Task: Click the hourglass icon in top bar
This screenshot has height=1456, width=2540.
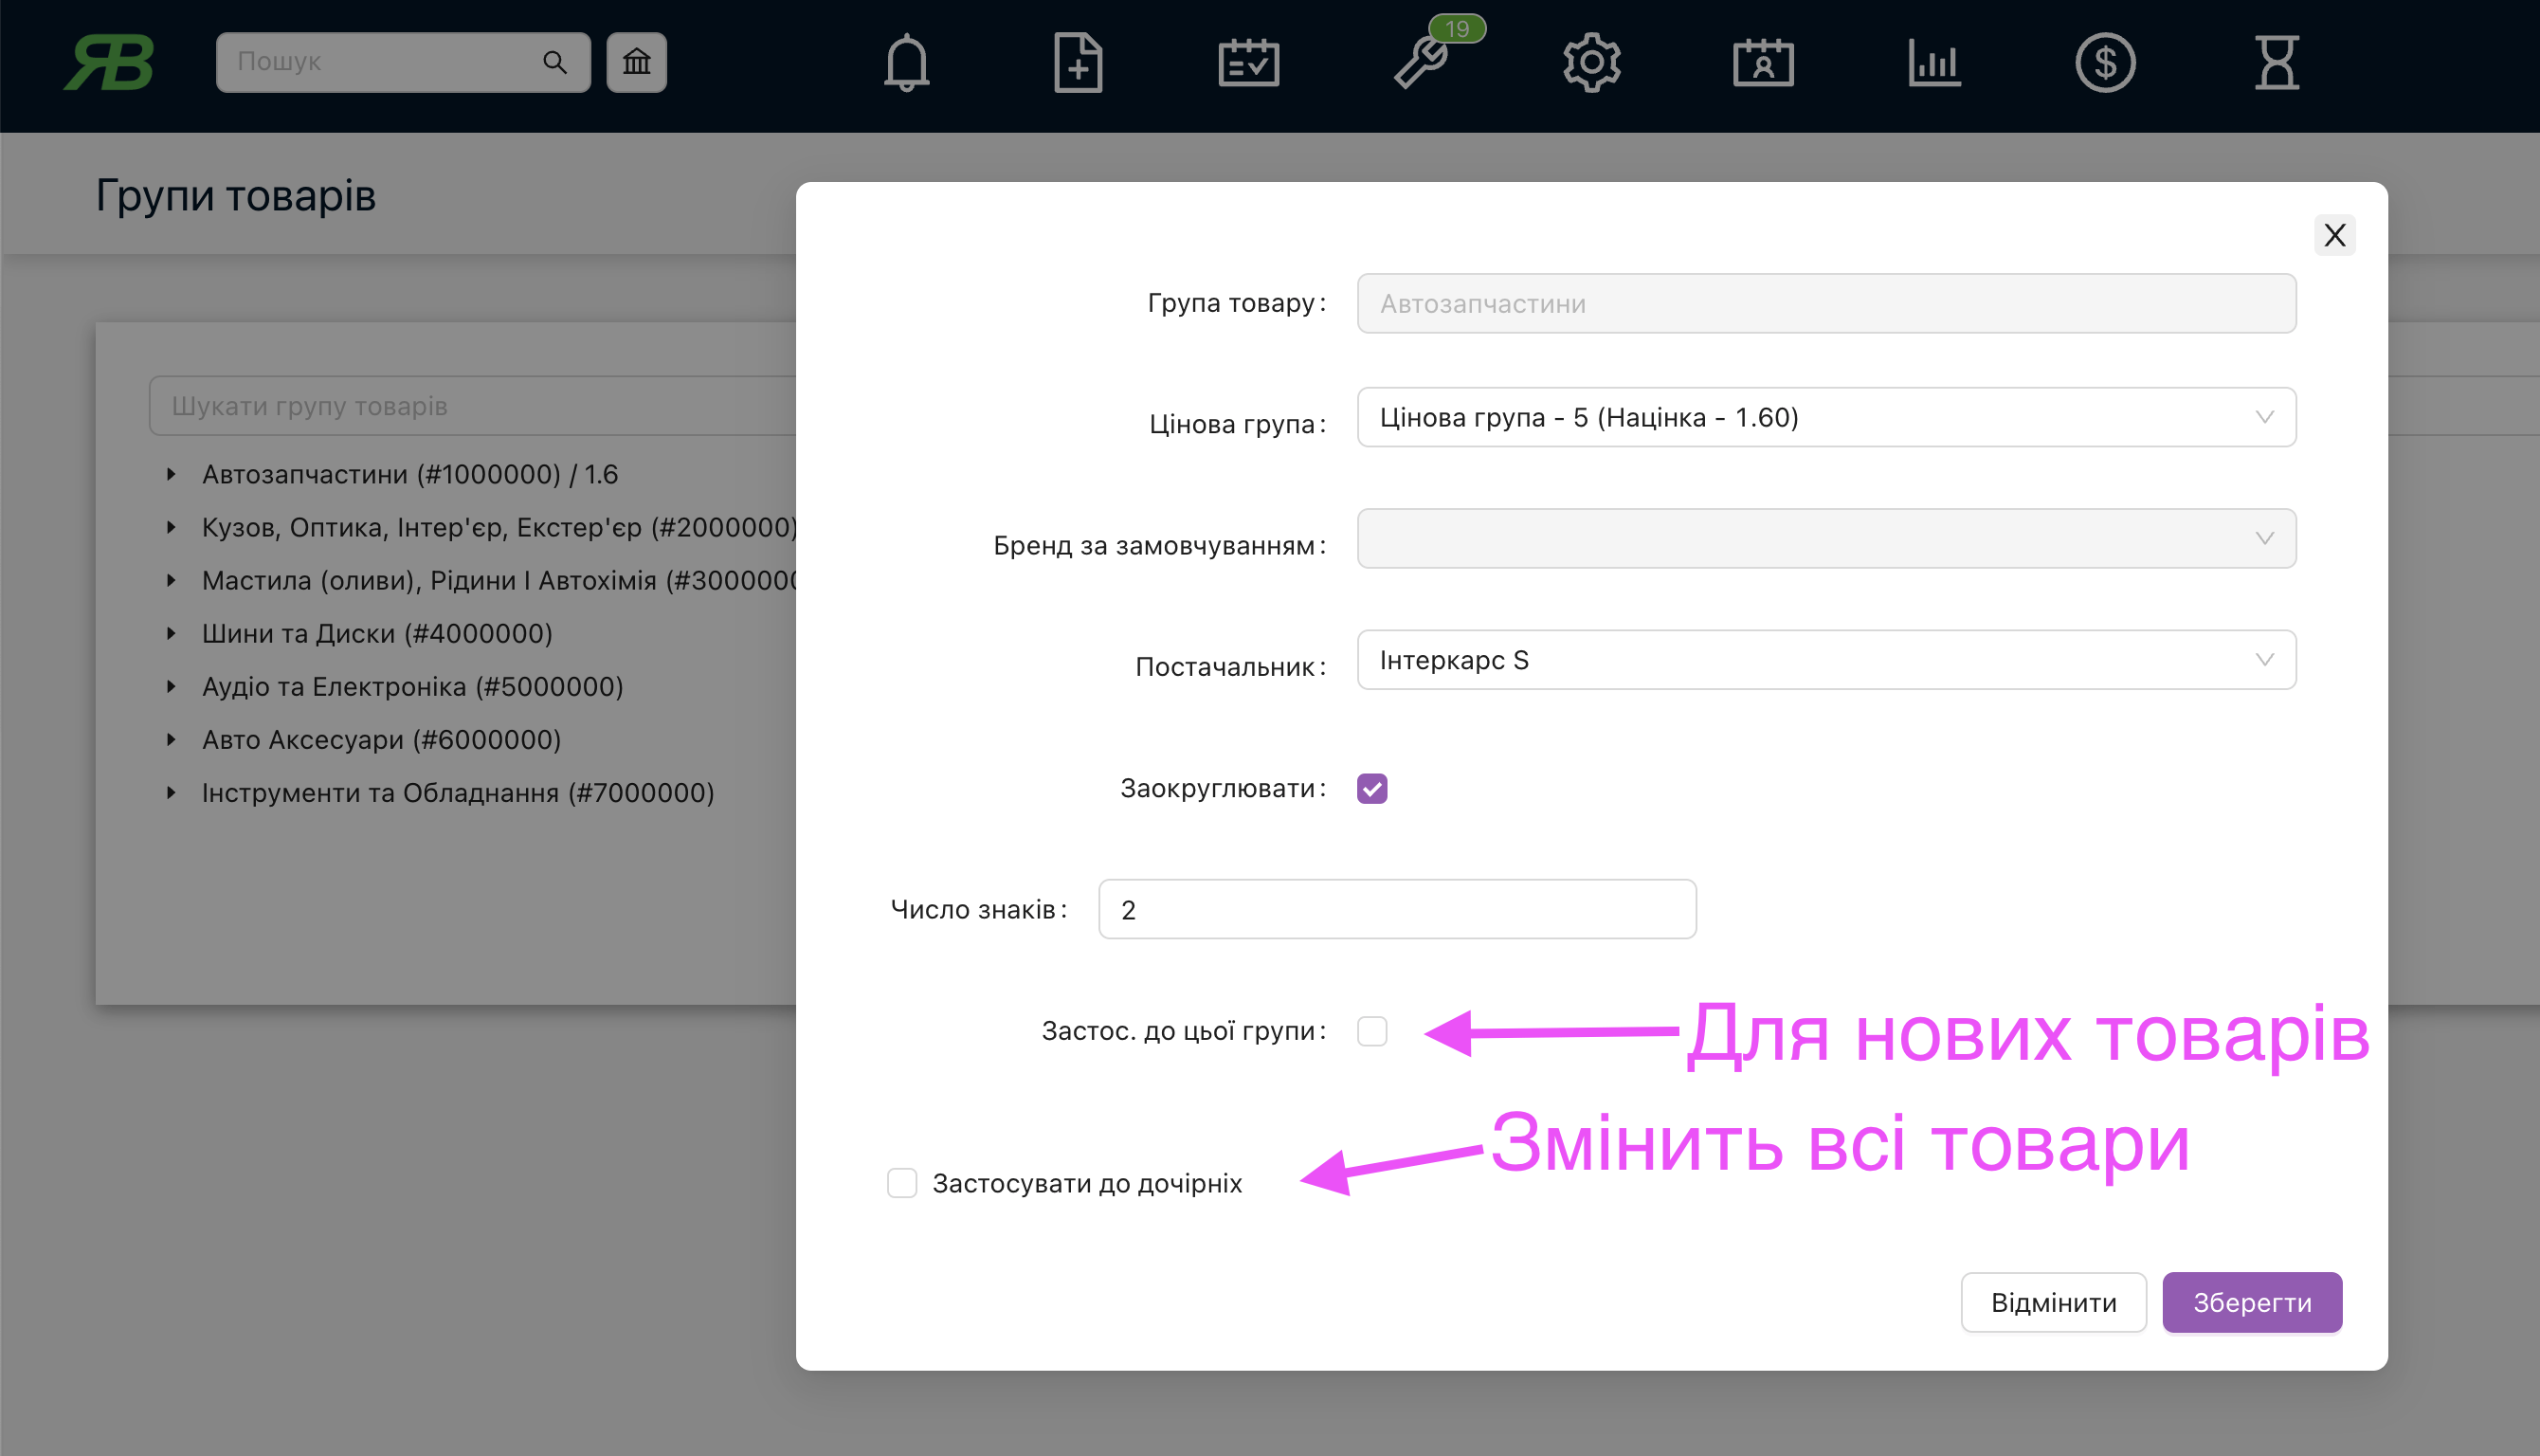Action: [2277, 63]
